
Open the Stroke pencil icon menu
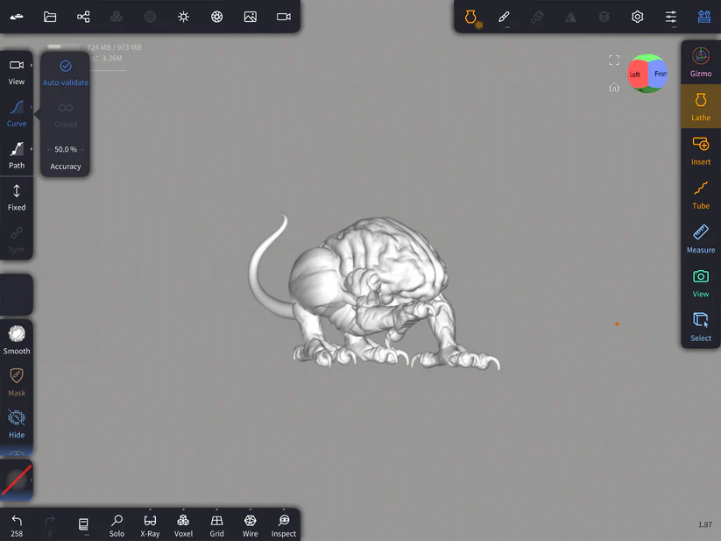point(504,18)
